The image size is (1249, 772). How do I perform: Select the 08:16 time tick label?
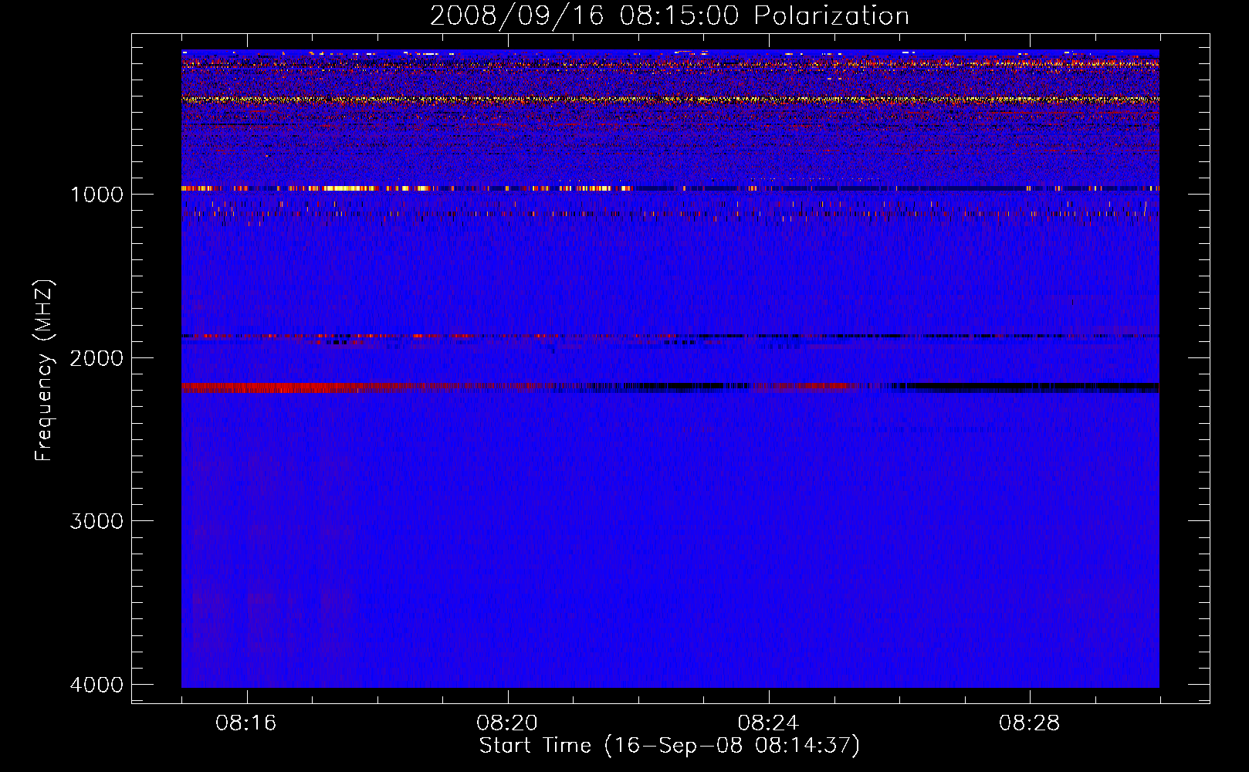point(246,723)
